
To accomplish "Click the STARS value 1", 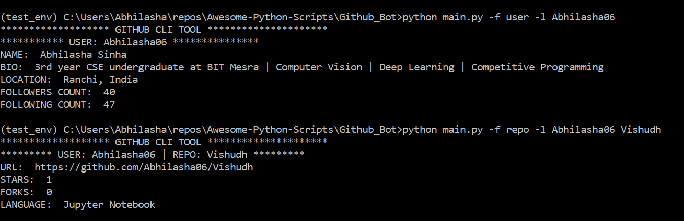I will click(49, 180).
